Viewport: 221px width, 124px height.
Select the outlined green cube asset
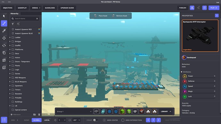(x=129, y=112)
